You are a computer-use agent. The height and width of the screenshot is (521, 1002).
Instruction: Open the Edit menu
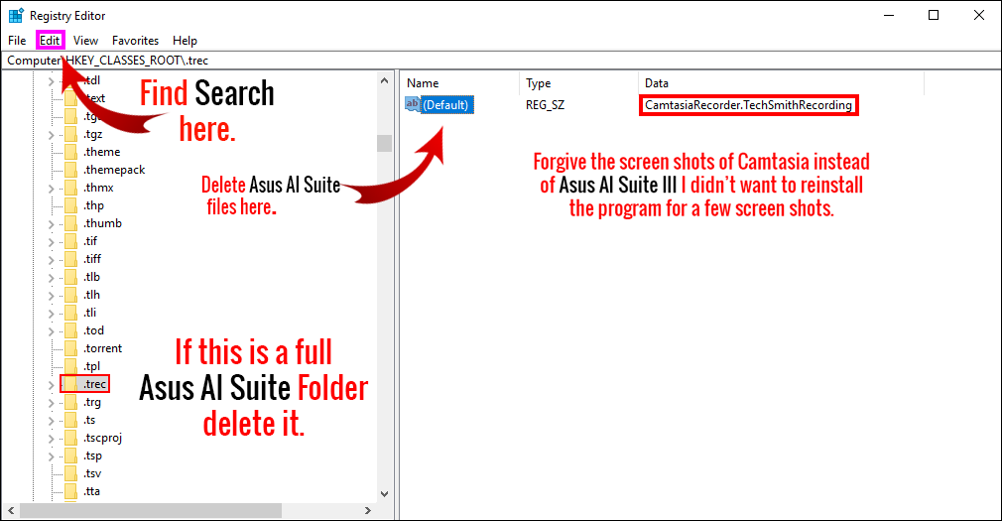click(50, 41)
